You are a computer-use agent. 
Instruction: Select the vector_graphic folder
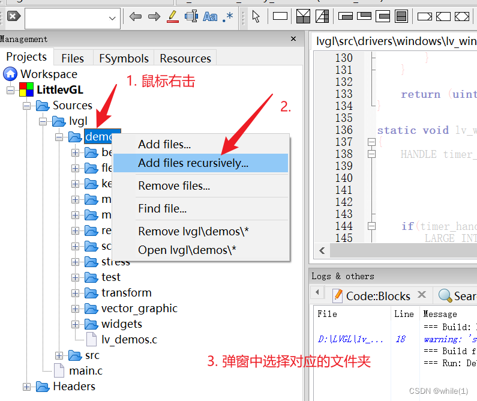(139, 309)
